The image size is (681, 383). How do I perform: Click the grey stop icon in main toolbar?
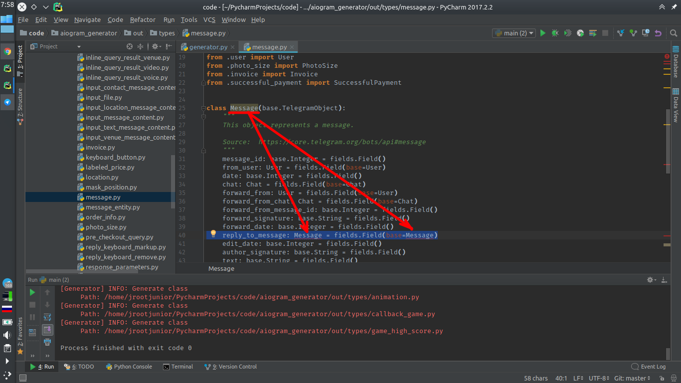pos(605,33)
